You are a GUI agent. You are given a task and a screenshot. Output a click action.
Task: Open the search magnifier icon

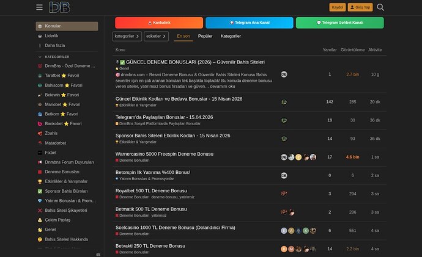(380, 7)
